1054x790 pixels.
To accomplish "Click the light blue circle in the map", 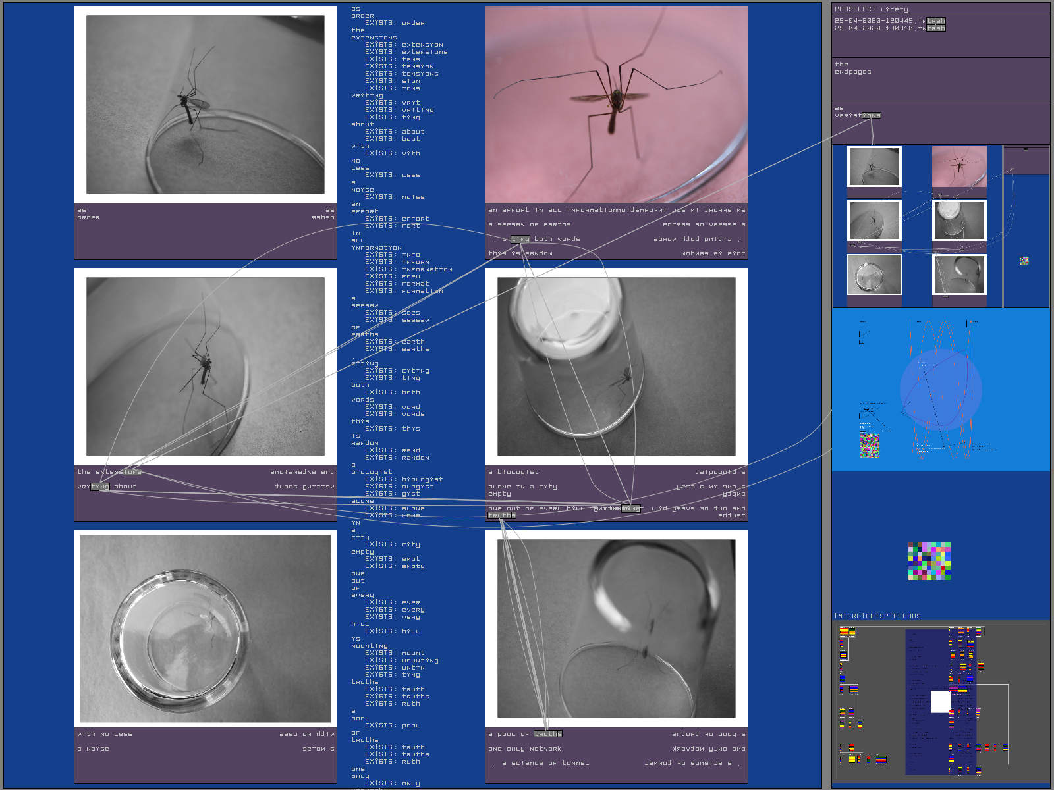I will tap(941, 390).
